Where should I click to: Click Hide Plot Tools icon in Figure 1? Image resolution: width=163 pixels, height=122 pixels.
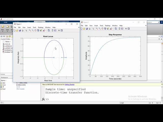[x=59, y=30]
